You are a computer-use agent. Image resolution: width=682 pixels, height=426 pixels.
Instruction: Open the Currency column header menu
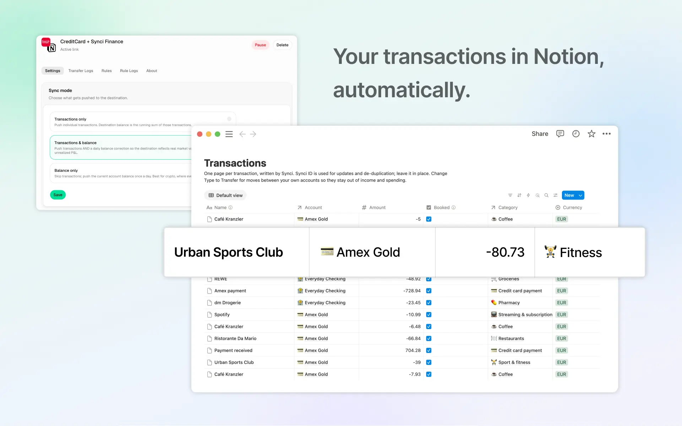pos(569,208)
